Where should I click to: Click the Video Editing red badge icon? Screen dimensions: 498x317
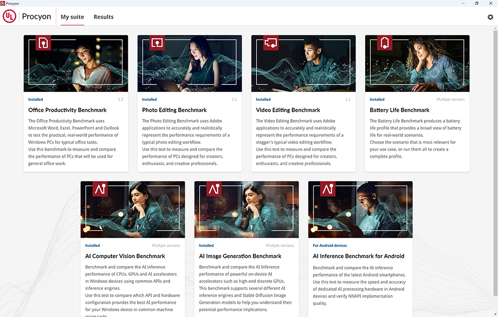coord(271,43)
